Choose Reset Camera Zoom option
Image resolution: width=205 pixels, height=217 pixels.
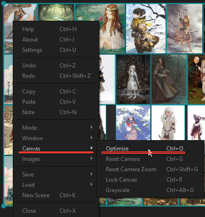[x=150, y=169]
